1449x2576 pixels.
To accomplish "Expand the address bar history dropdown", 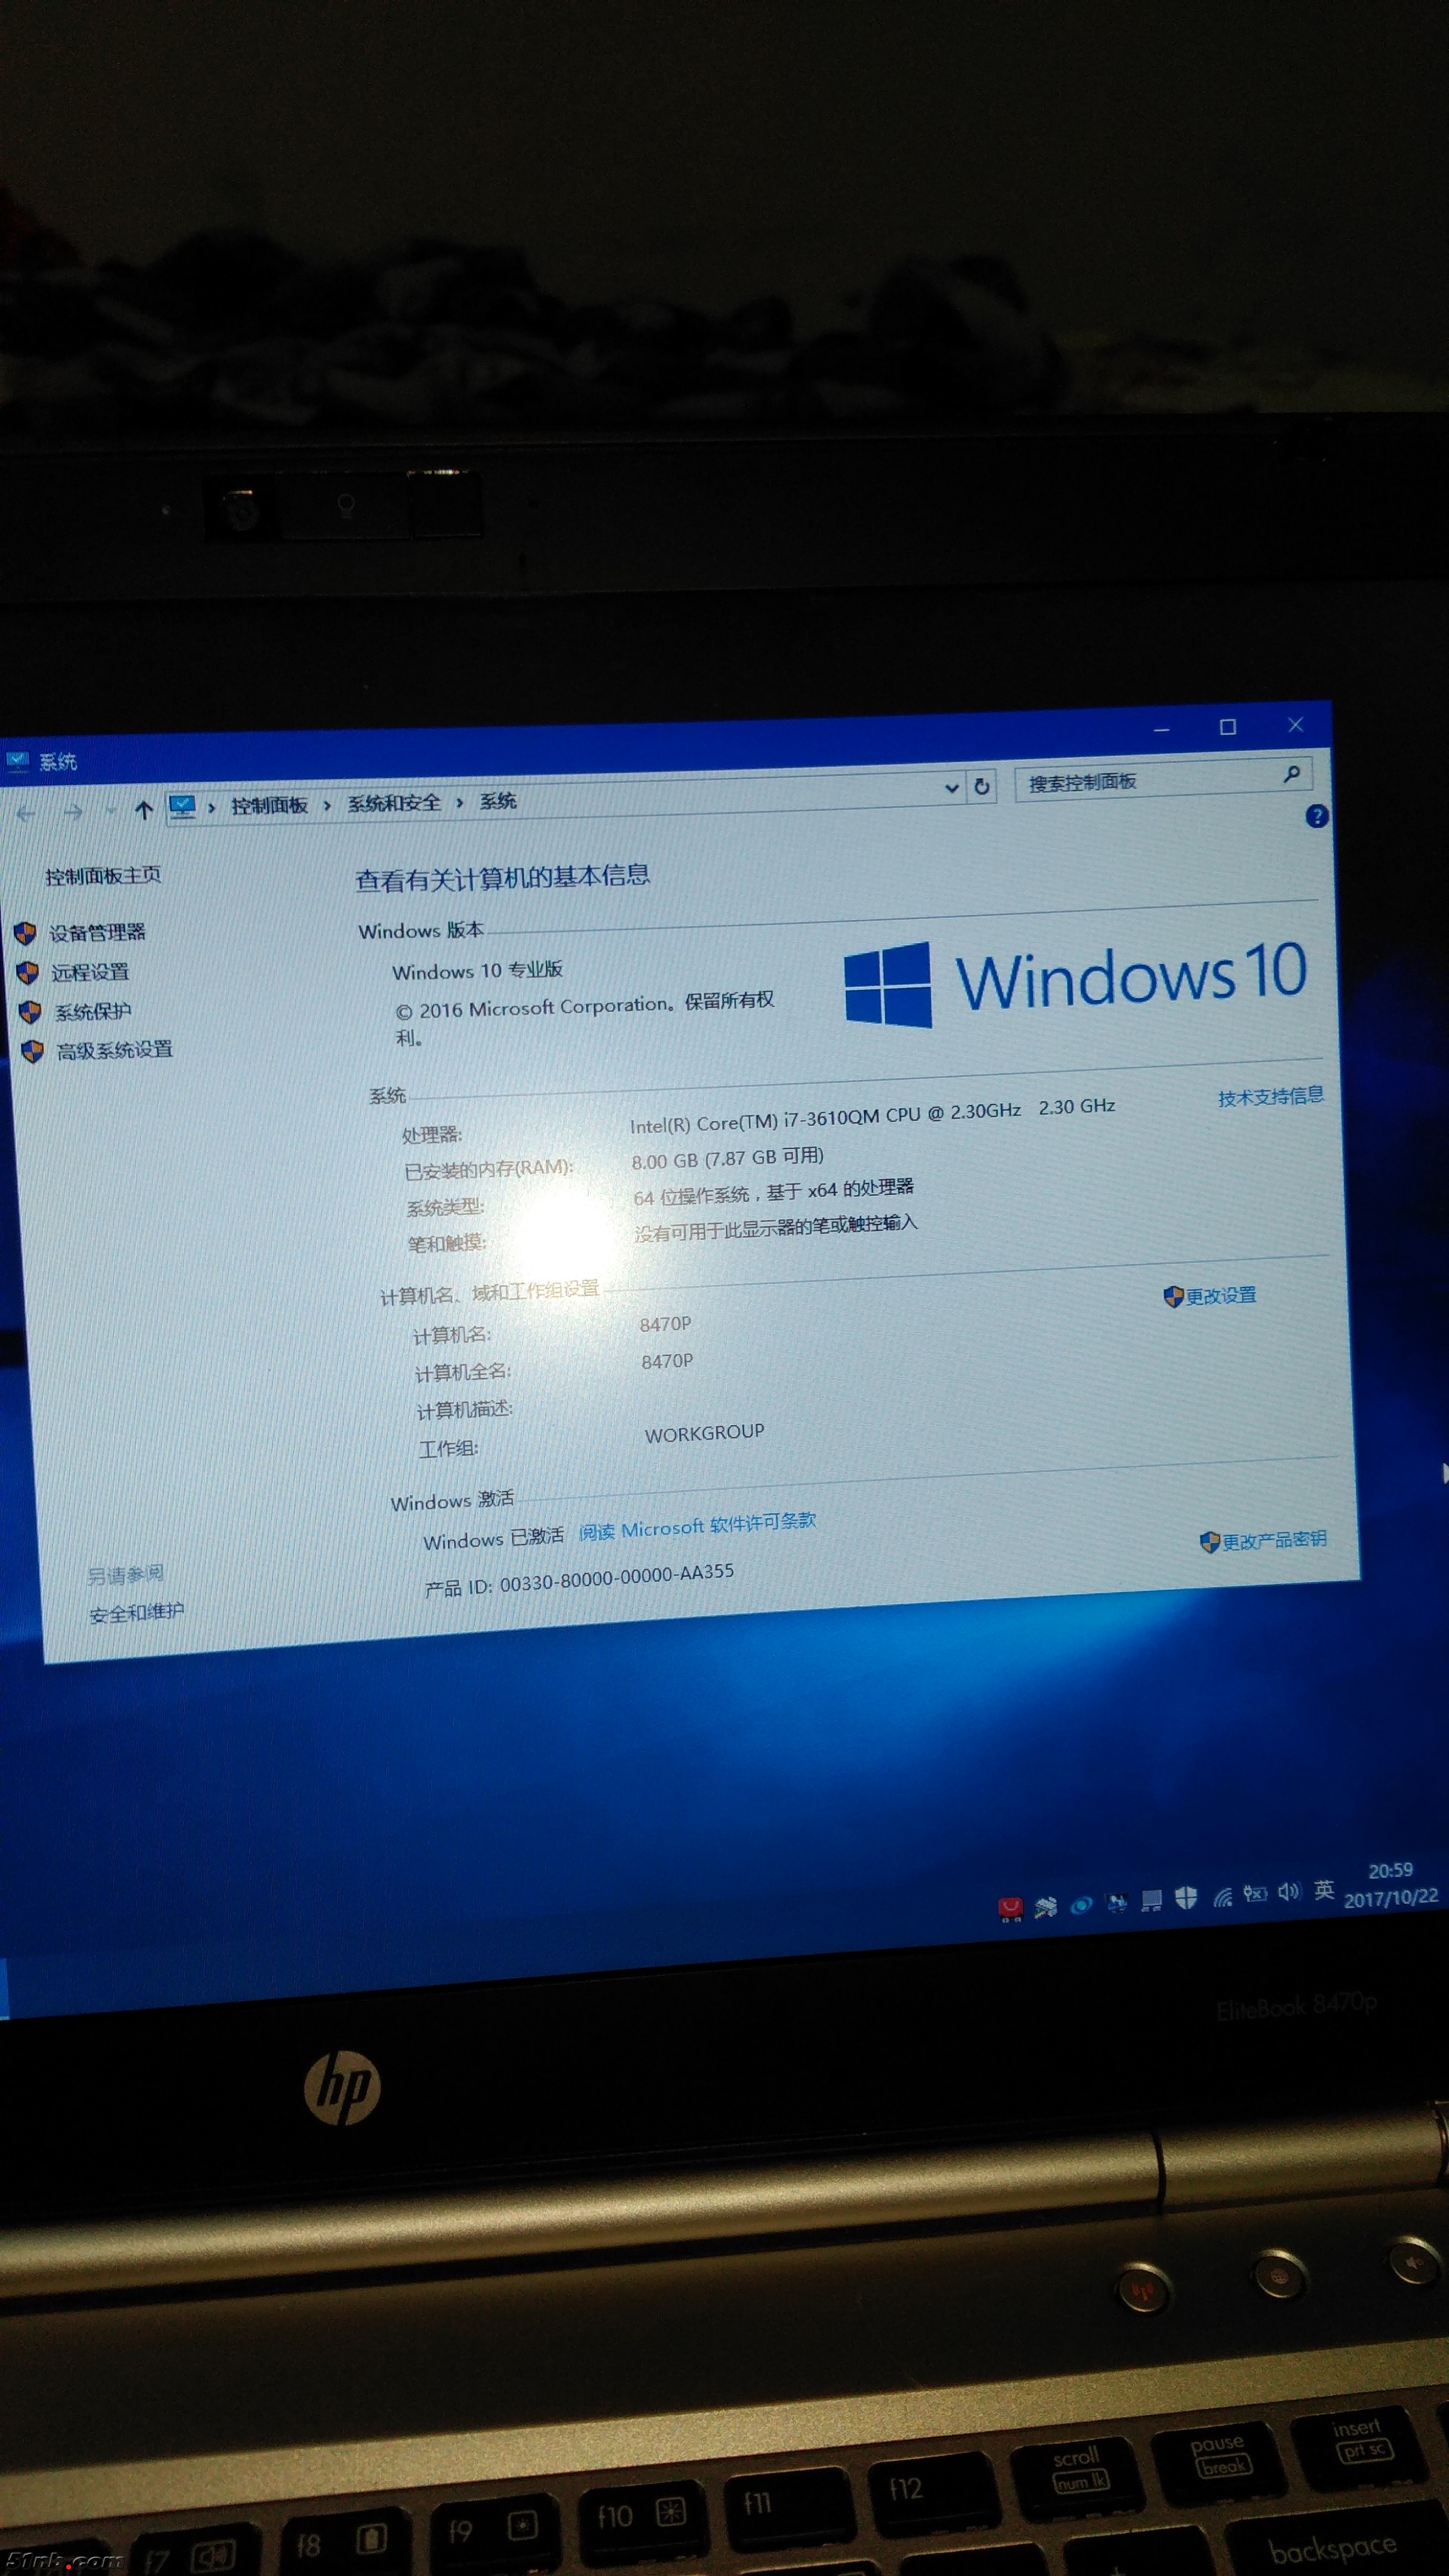I will tap(952, 788).
